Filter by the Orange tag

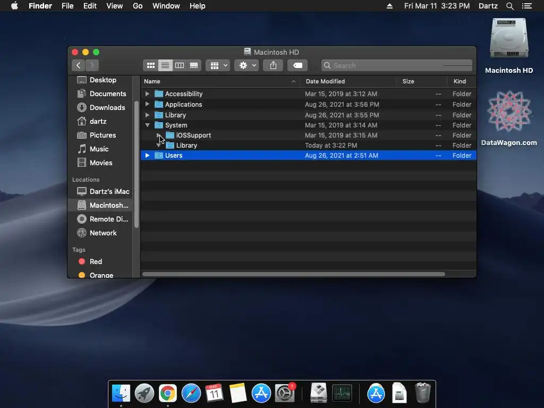100,275
